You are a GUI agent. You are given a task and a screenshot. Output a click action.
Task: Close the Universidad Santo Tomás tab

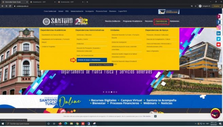[x=27, y=2]
